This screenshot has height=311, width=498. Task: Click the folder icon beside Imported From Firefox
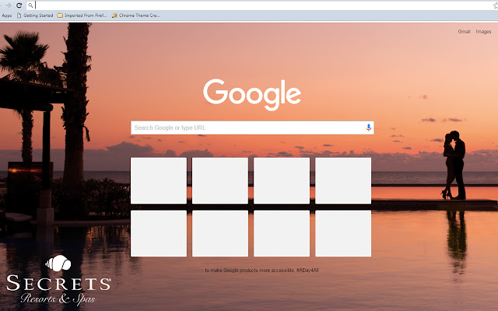pos(60,16)
